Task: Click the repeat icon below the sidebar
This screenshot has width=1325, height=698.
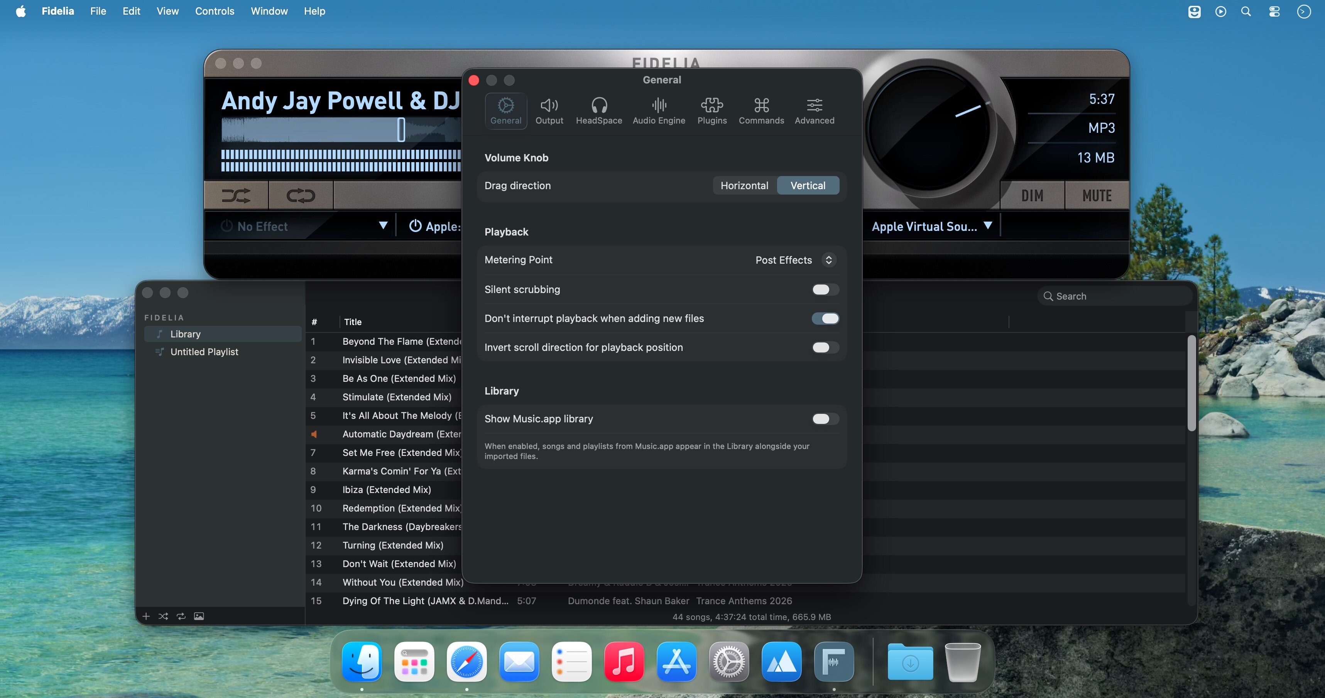Action: click(181, 616)
